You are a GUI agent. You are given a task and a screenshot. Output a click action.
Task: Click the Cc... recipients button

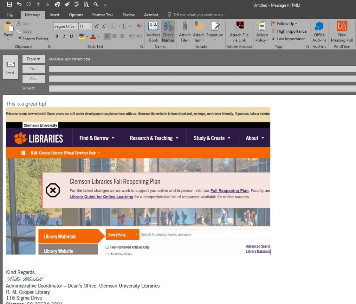tap(34, 79)
